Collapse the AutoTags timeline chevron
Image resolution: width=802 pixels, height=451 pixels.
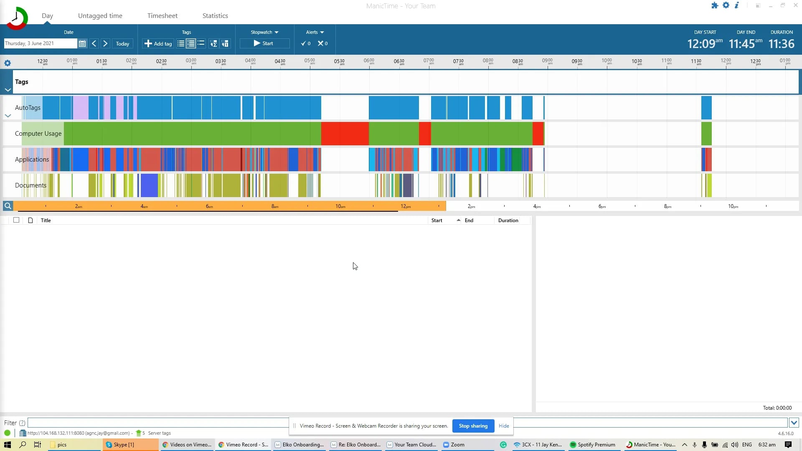coord(8,116)
